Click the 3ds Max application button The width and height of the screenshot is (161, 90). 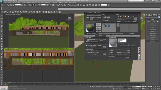click(x=2, y=1)
